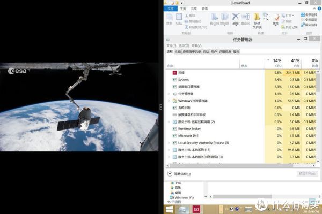
Task: Open the touch keyboard icon in the taskbar
Action: (248, 209)
